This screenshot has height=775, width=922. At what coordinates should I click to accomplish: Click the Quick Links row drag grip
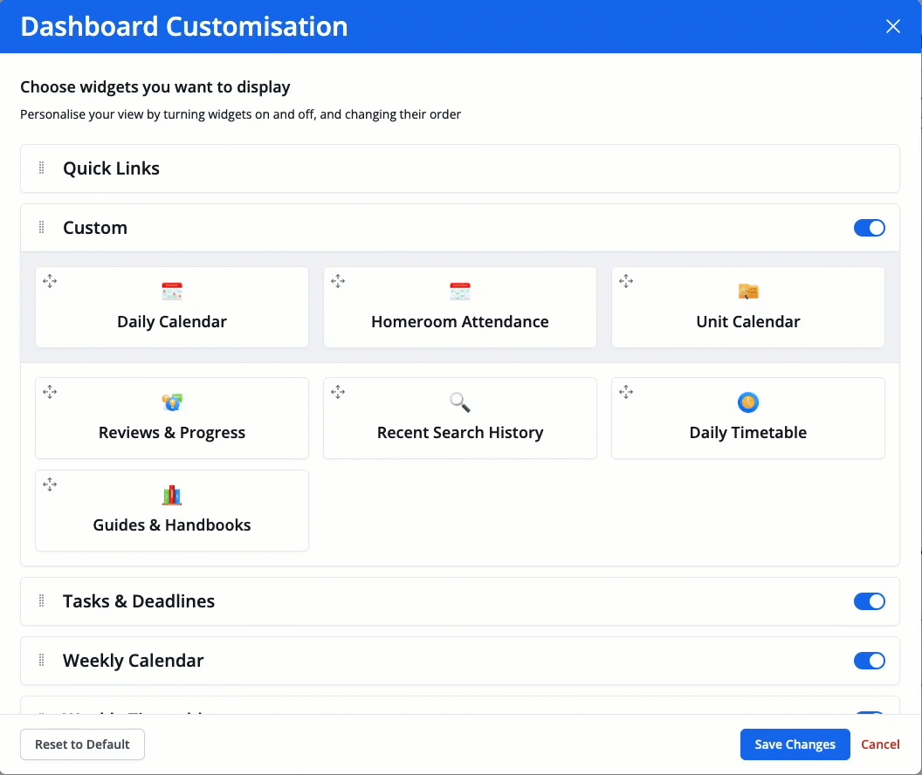[x=41, y=168]
